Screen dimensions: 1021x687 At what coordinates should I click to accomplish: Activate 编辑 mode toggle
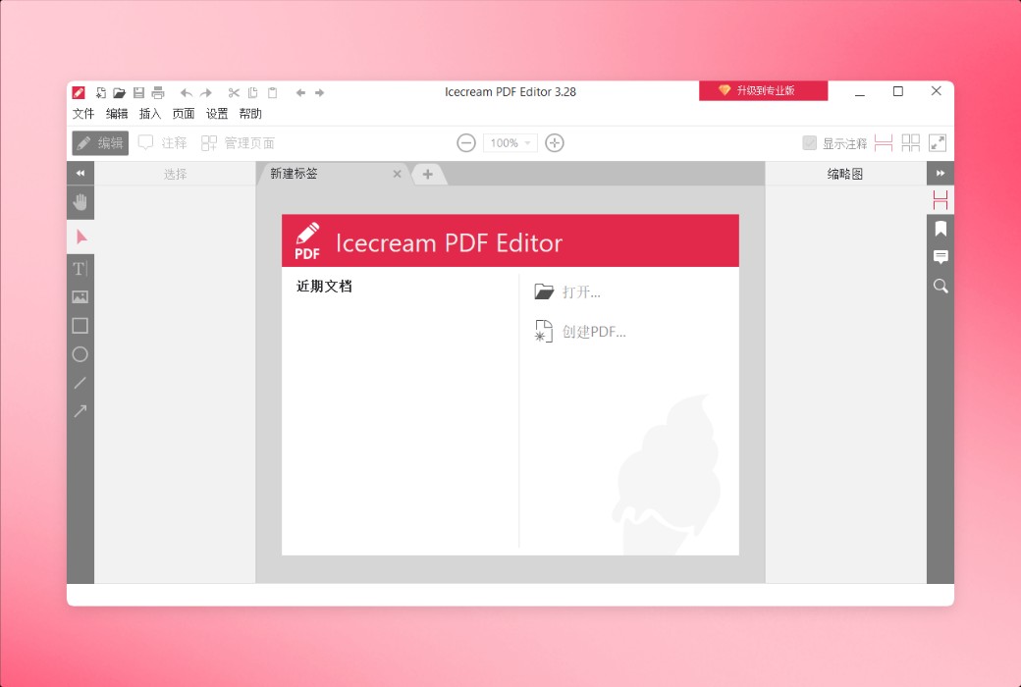(x=99, y=142)
